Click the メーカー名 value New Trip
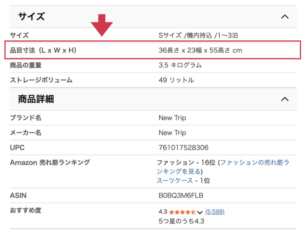This screenshot has height=235, width=304. [x=172, y=133]
